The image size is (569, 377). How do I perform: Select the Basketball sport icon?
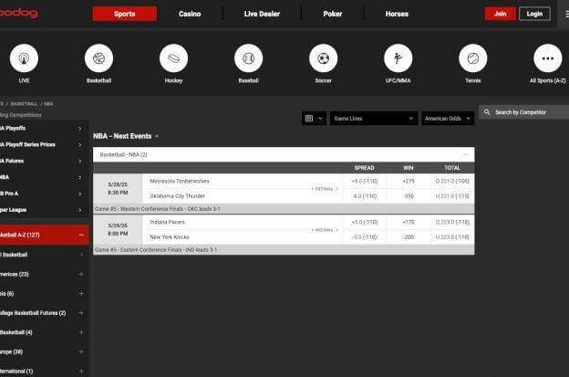pos(98,59)
